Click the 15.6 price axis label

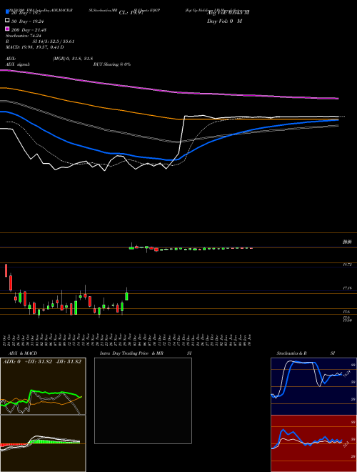346,312
